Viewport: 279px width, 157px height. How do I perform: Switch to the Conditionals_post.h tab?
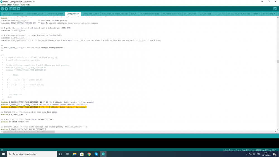click(55, 14)
